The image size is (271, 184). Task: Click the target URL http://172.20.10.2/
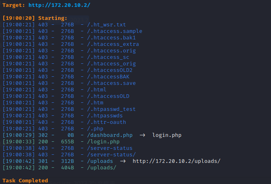(x=60, y=5)
